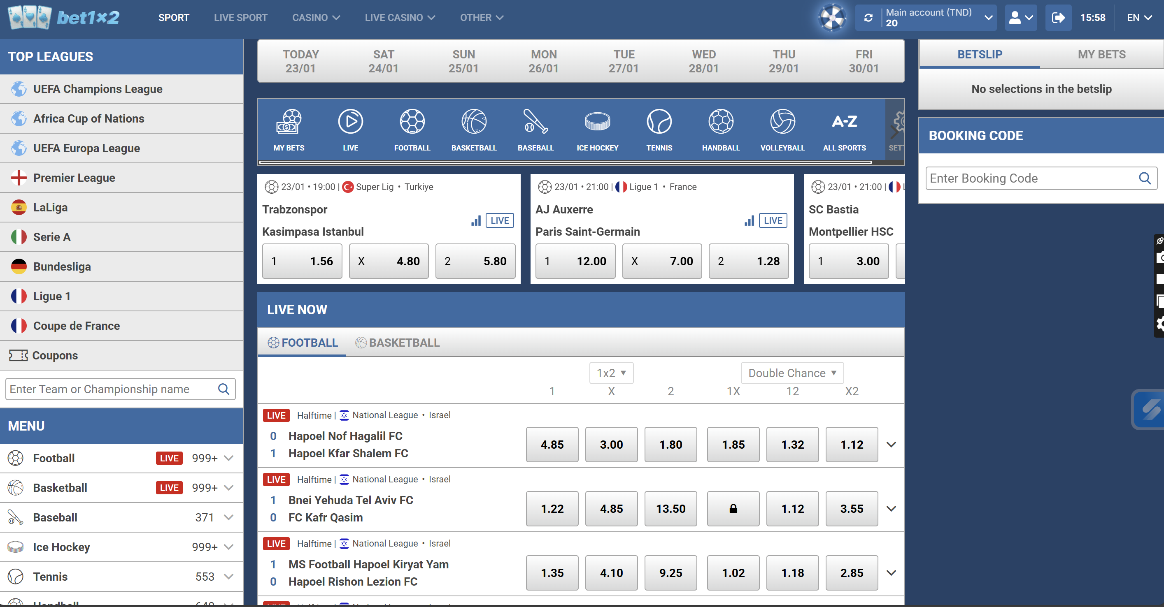Image resolution: width=1164 pixels, height=607 pixels.
Task: Open the Basketball sport category icon
Action: coord(474,129)
